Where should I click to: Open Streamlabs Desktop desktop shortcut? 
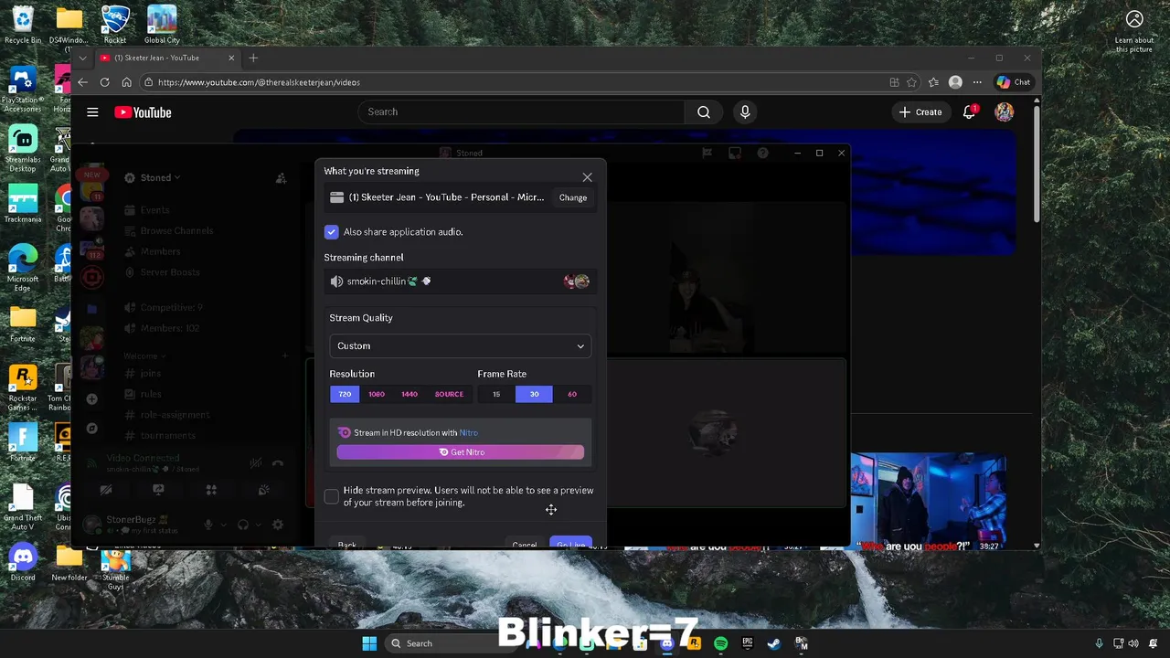tap(23, 148)
